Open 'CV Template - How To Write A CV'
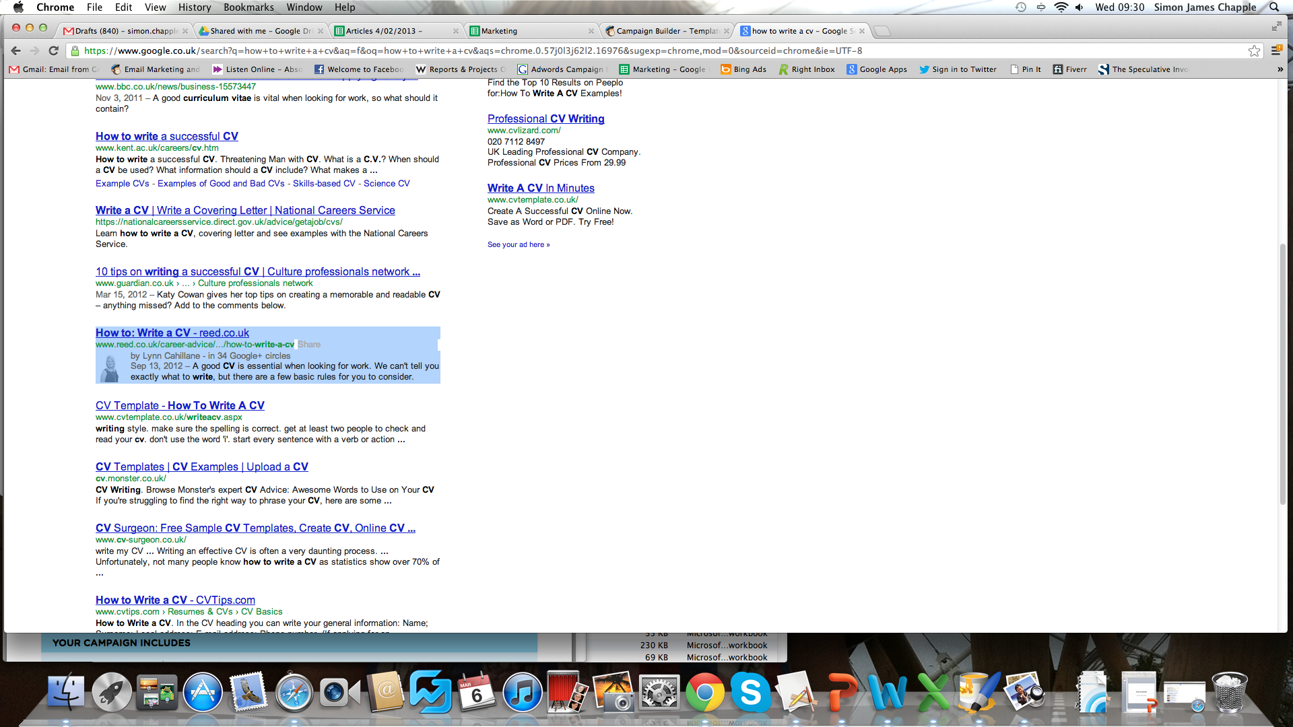1293x727 pixels. [180, 405]
